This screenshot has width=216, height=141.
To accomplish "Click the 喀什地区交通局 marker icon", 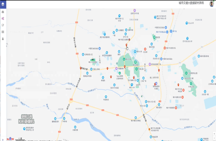I will [129, 39].
